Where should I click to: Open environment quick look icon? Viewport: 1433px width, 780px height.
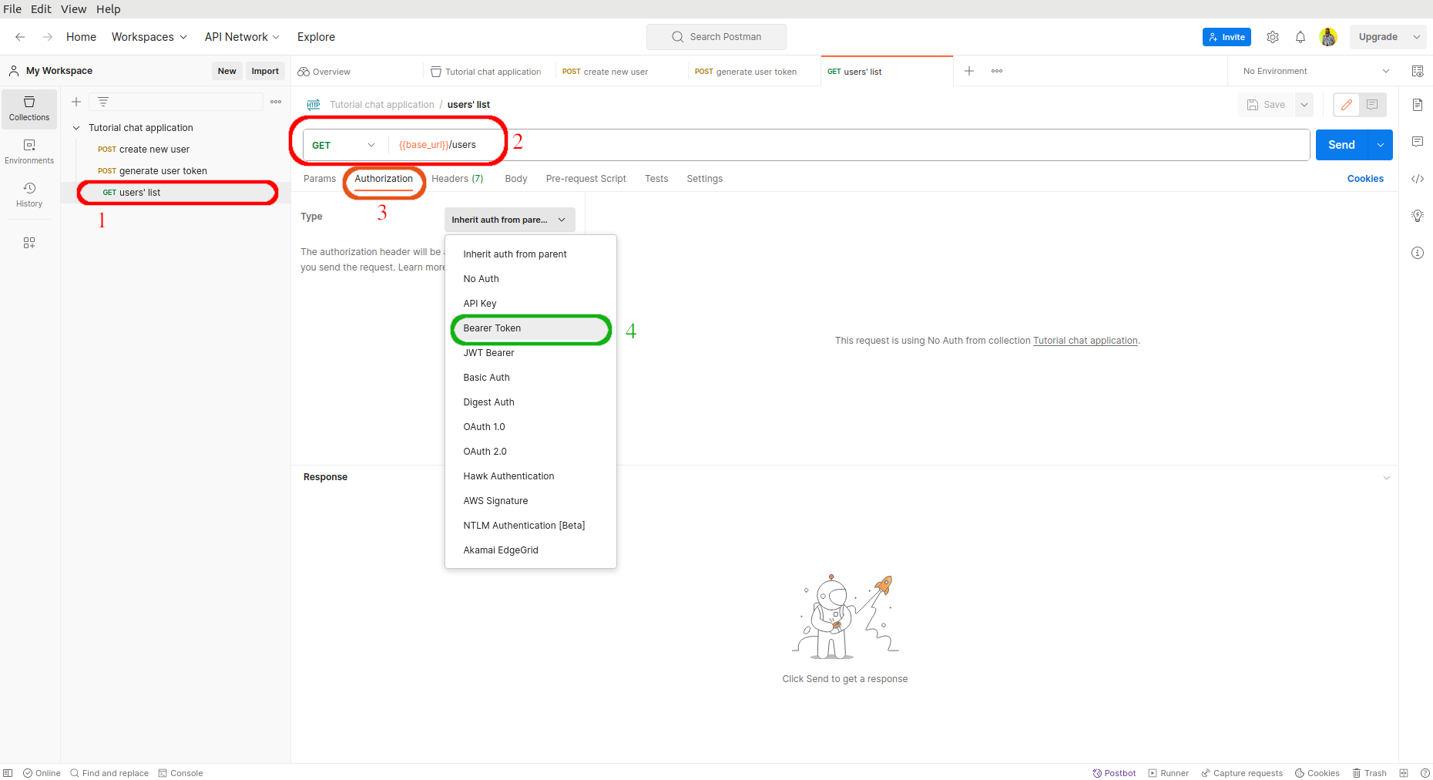[x=1418, y=71]
